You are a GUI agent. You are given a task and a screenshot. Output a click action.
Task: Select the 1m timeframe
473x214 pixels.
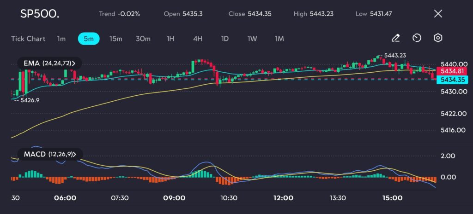(61, 39)
